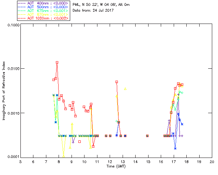Image resolution: width=218 pixels, height=175 pixels.
Task: Click the AOT 400nm legend entry
Action: coord(44,3)
